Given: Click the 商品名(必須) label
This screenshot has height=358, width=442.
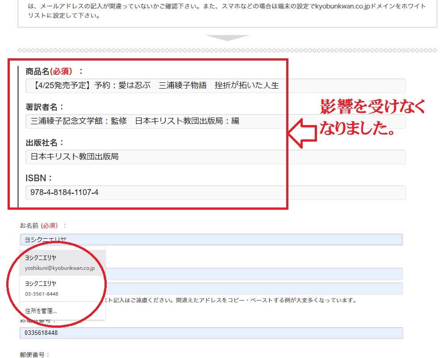Looking at the screenshot, I should pos(54,71).
